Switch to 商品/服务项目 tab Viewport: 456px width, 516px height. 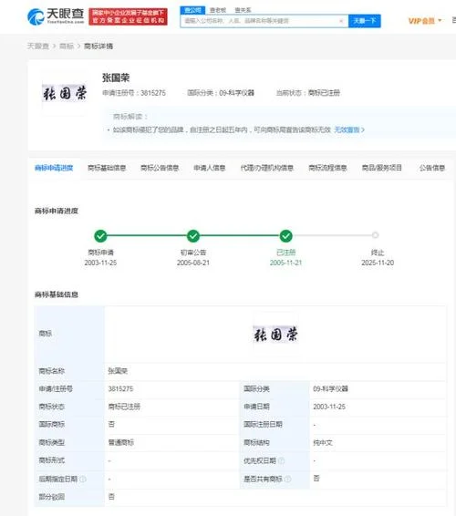coord(382,168)
